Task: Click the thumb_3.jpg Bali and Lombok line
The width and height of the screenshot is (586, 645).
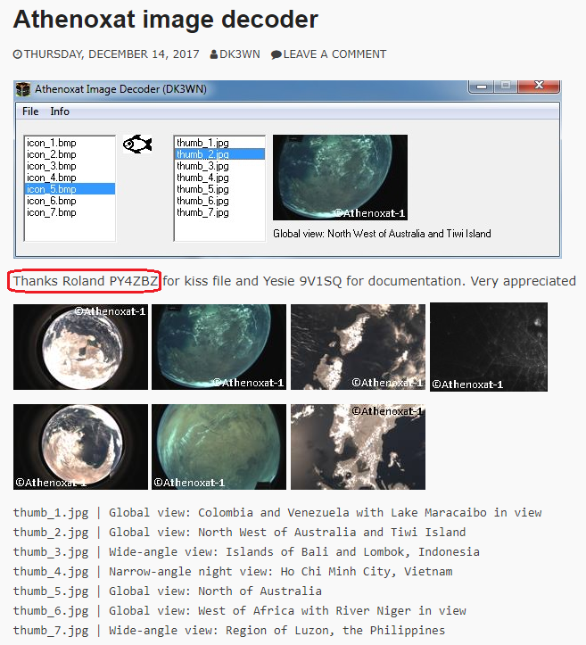Action: [246, 551]
